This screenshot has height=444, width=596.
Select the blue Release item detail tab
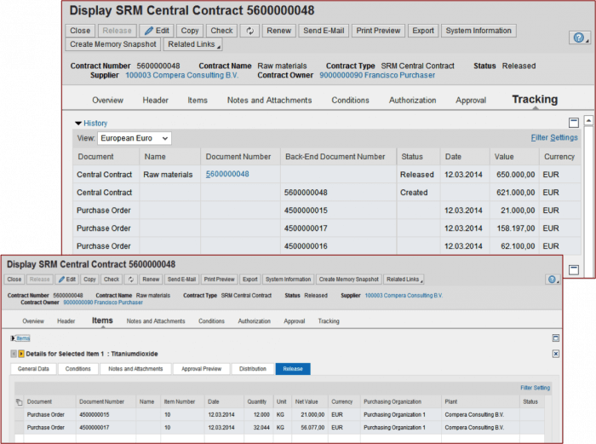(x=293, y=369)
